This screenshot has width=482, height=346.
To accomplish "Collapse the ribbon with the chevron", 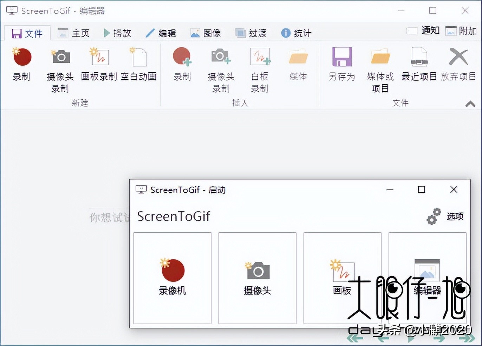I will coord(470,103).
